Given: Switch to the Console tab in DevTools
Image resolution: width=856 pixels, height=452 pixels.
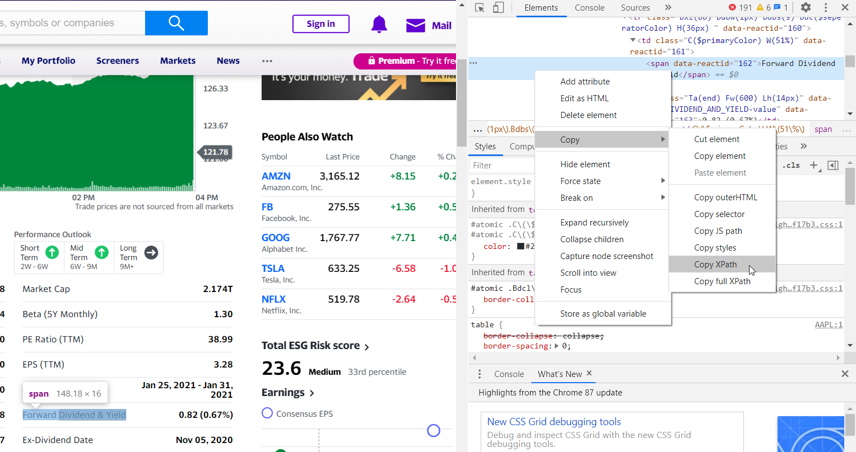Looking at the screenshot, I should point(589,8).
